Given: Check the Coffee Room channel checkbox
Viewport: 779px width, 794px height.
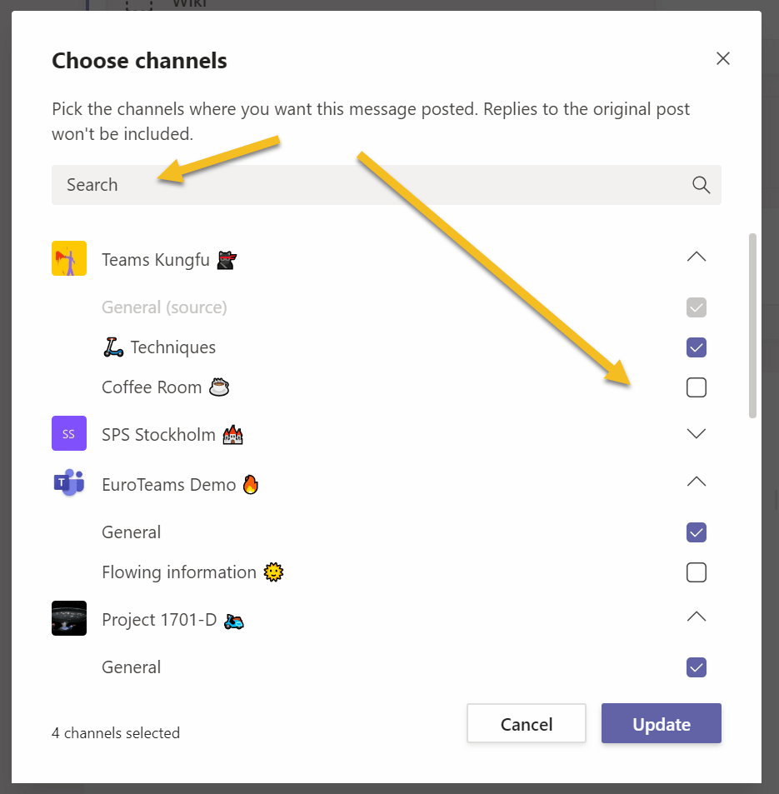Looking at the screenshot, I should (x=697, y=387).
